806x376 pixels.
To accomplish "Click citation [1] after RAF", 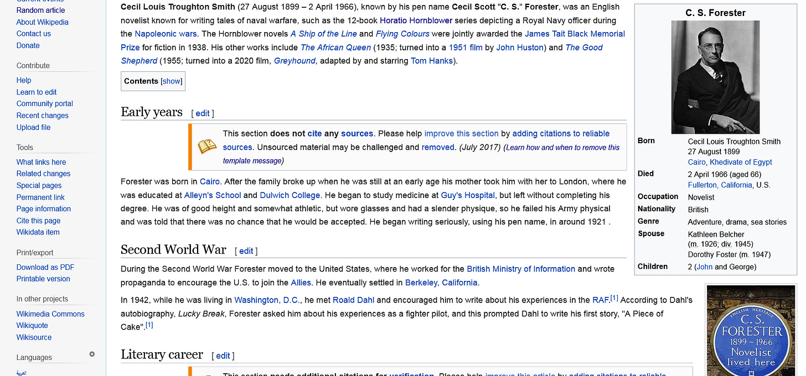I will (614, 298).
